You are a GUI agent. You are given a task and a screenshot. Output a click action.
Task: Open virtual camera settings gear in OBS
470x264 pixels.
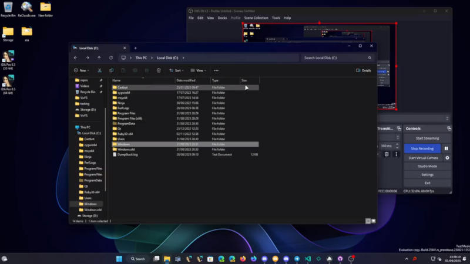click(447, 158)
